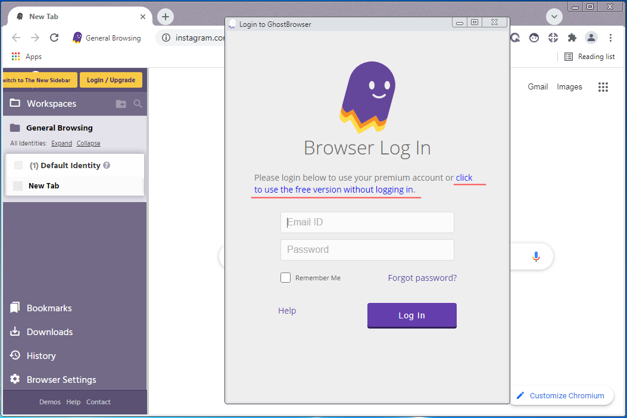Expand all identities
The image size is (627, 418).
pos(61,143)
